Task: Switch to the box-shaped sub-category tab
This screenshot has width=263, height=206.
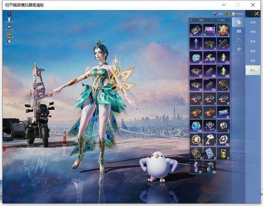Action: click(x=239, y=31)
